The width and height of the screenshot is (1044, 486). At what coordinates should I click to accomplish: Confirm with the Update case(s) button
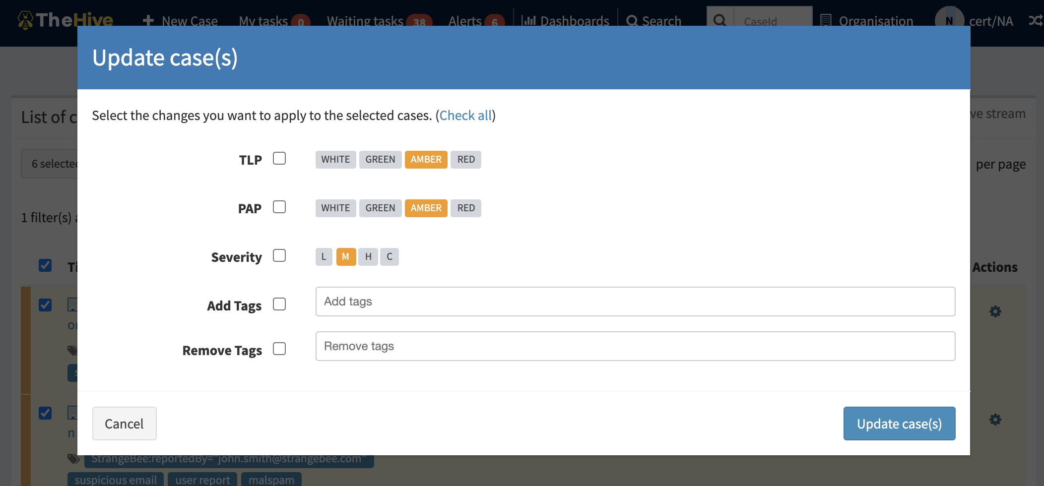(899, 424)
